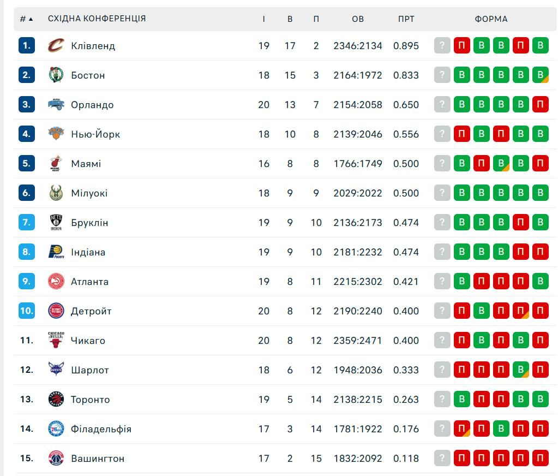Click Detroit's blue rank 10 badge

coord(27,311)
